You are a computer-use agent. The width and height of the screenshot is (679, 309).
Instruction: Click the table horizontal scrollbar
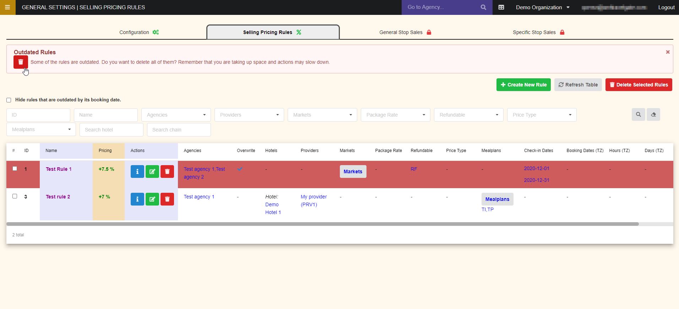322,224
